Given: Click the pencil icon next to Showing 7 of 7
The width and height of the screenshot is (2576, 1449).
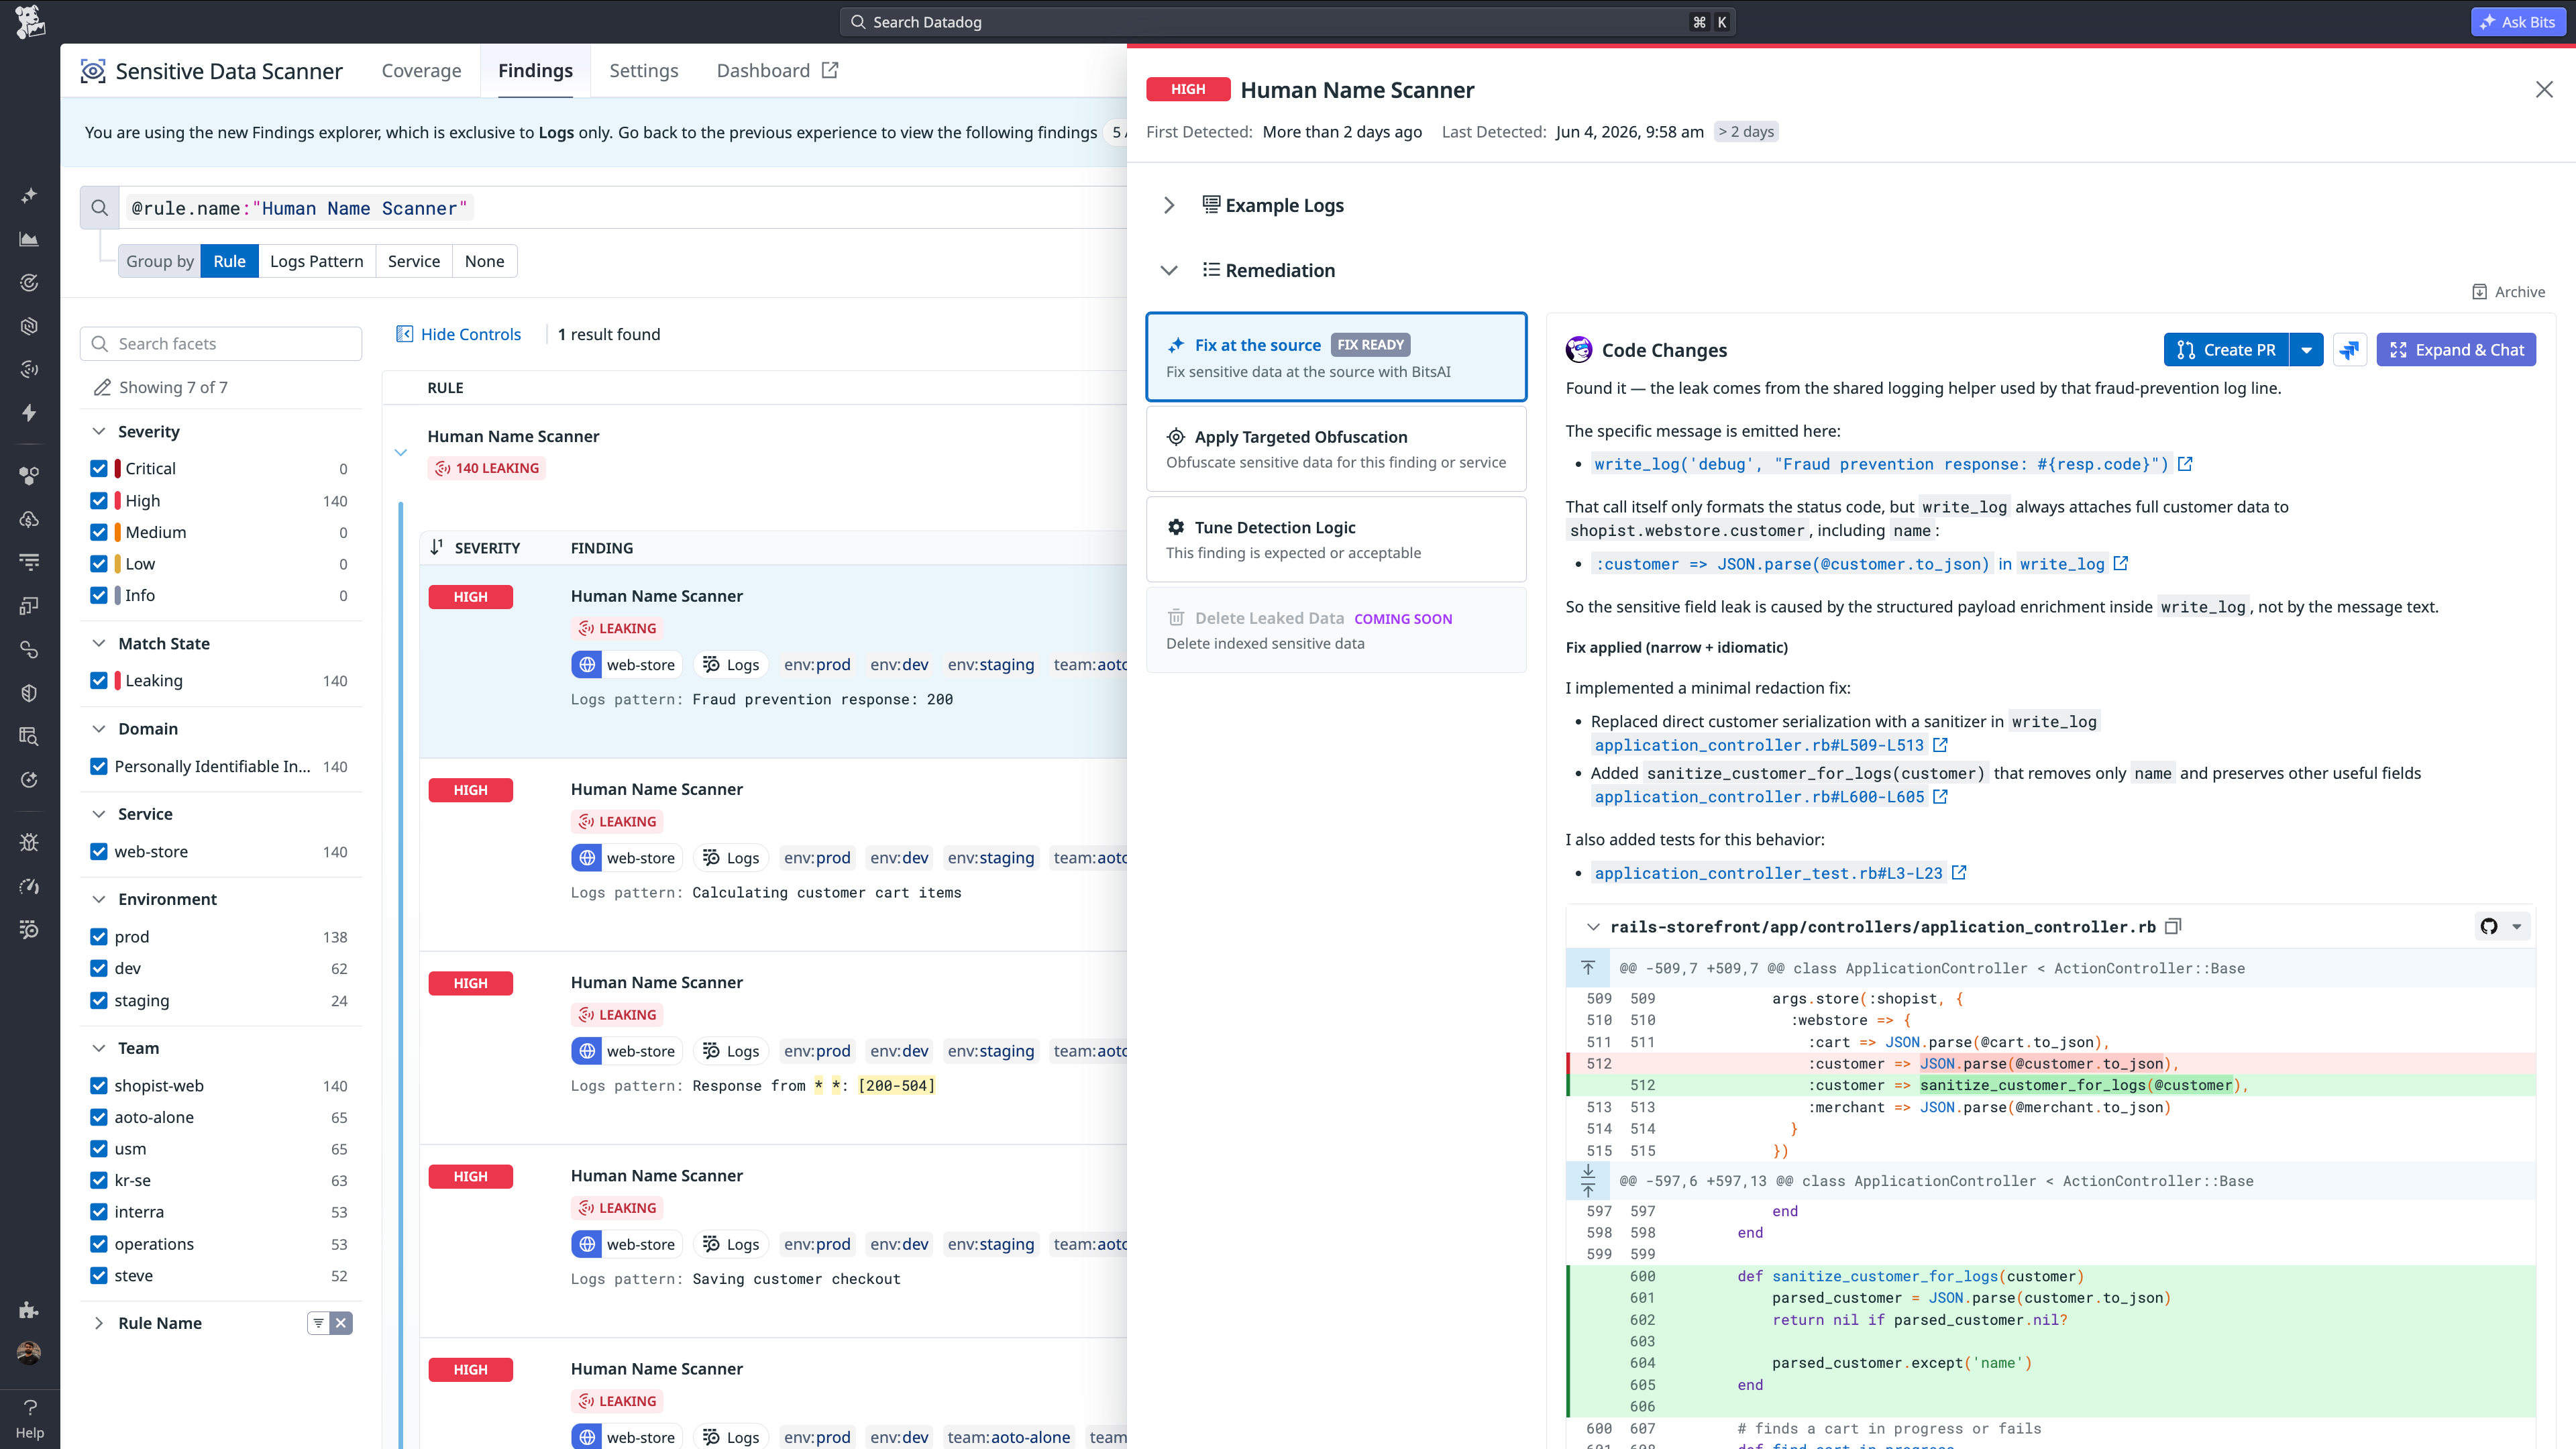Looking at the screenshot, I should coord(101,387).
